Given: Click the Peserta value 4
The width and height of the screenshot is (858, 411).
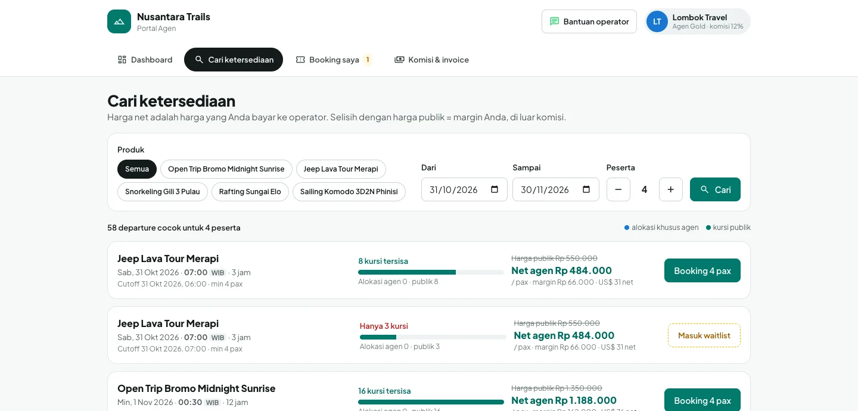Looking at the screenshot, I should [645, 189].
